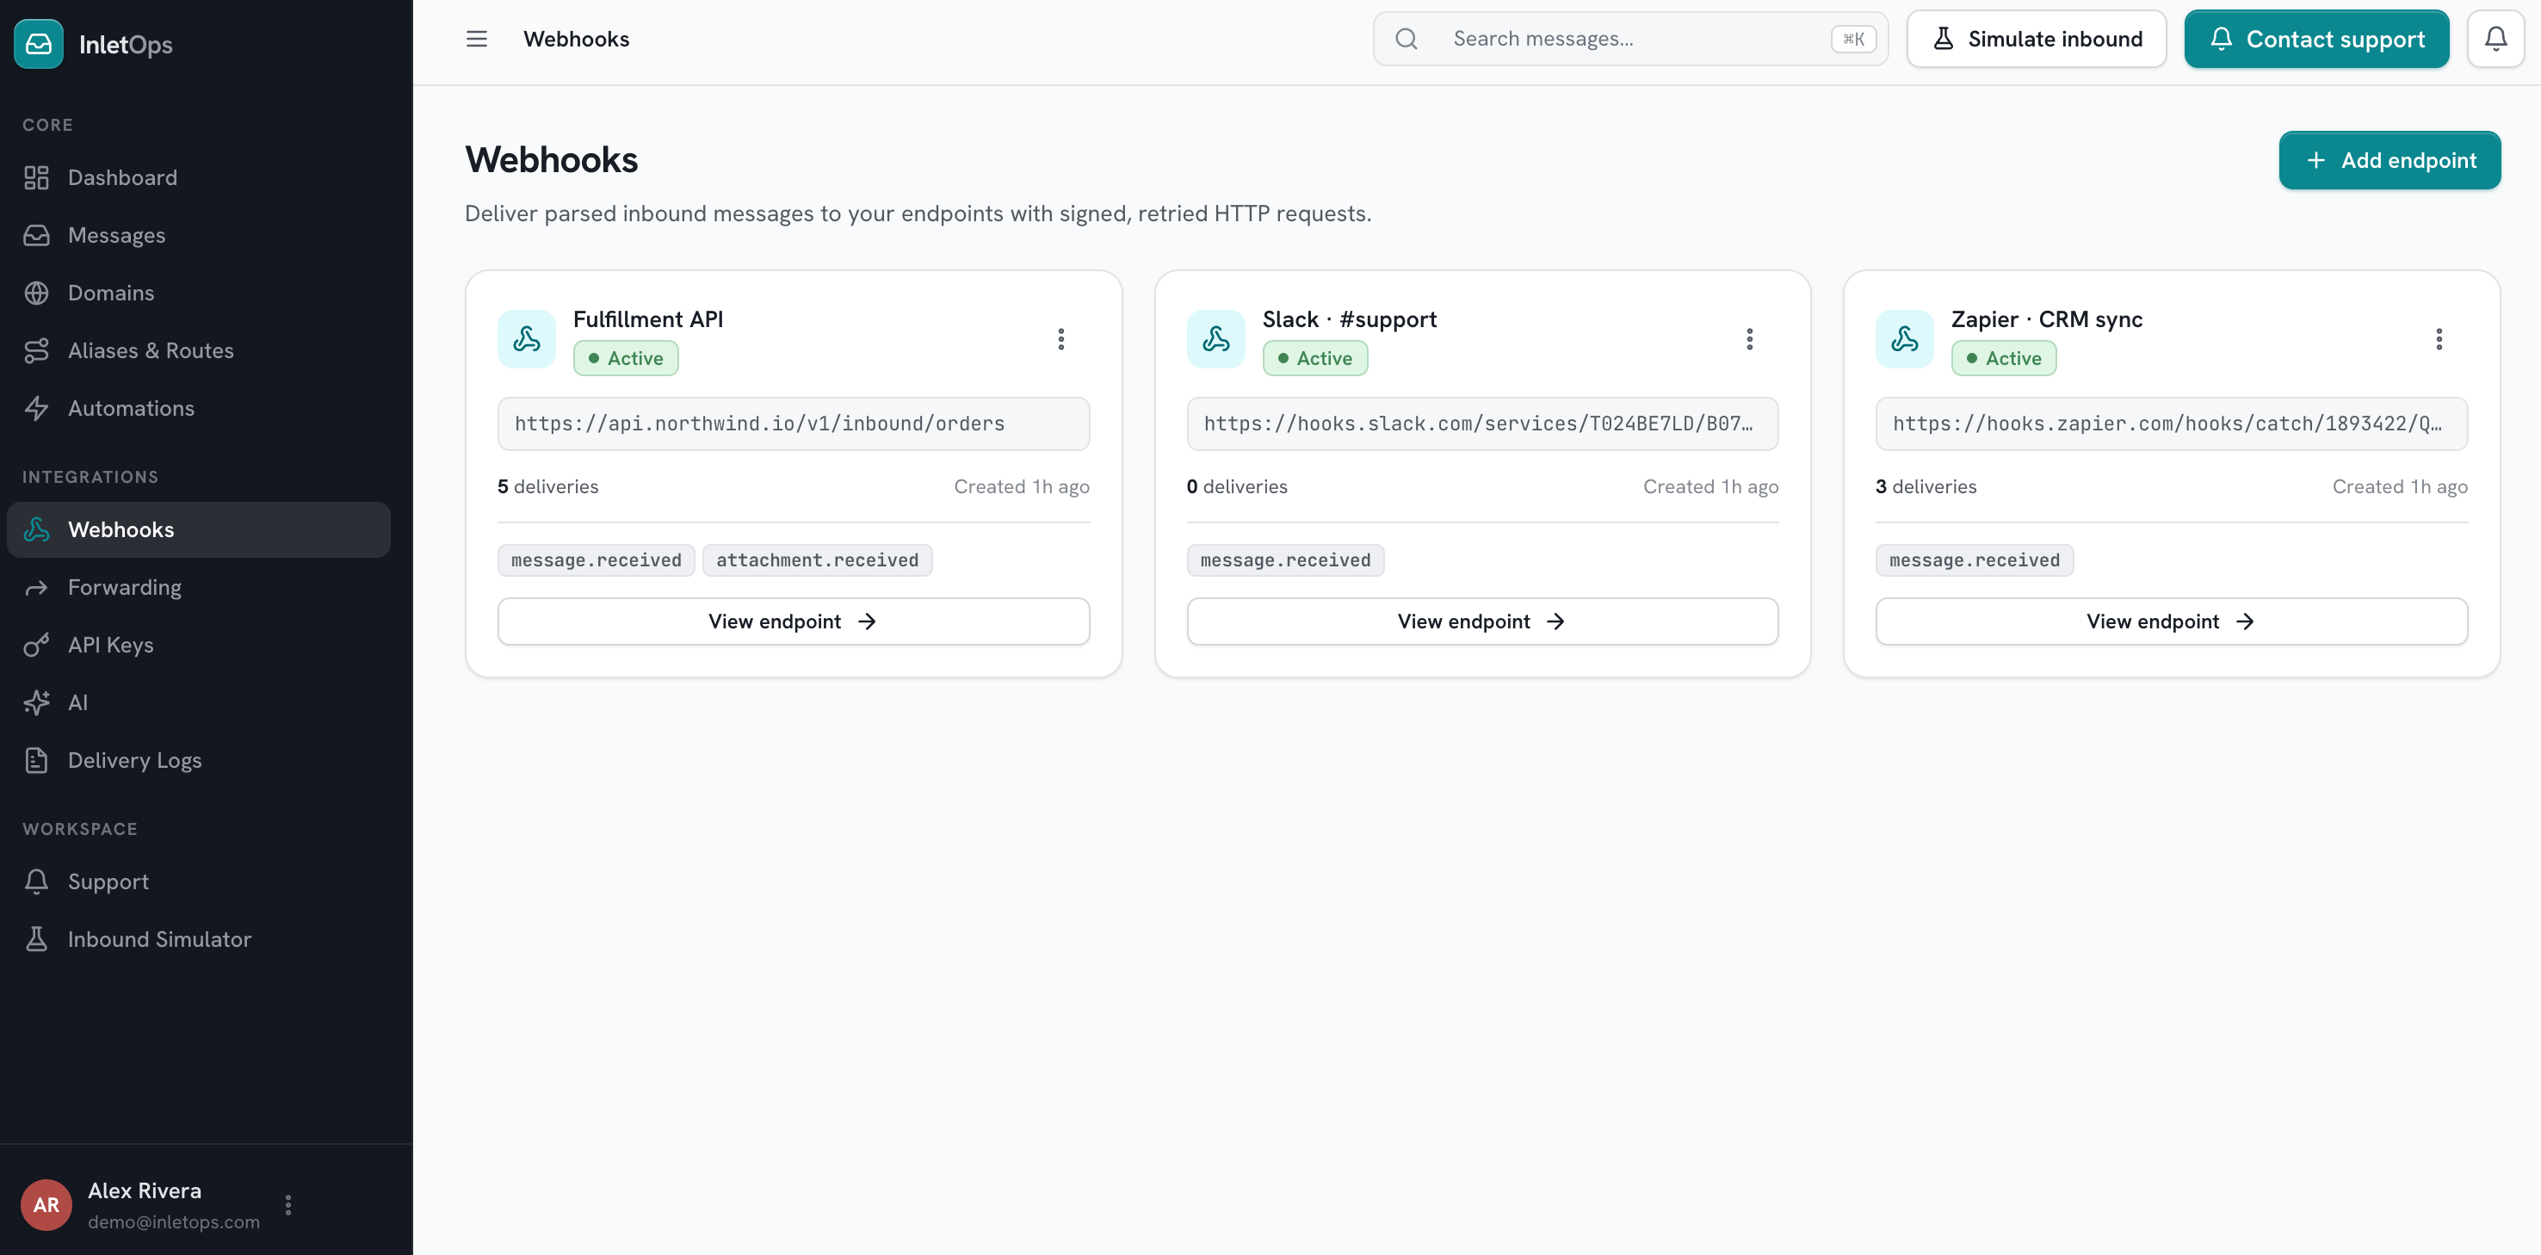Click the Add endpoint button

tap(2390, 160)
